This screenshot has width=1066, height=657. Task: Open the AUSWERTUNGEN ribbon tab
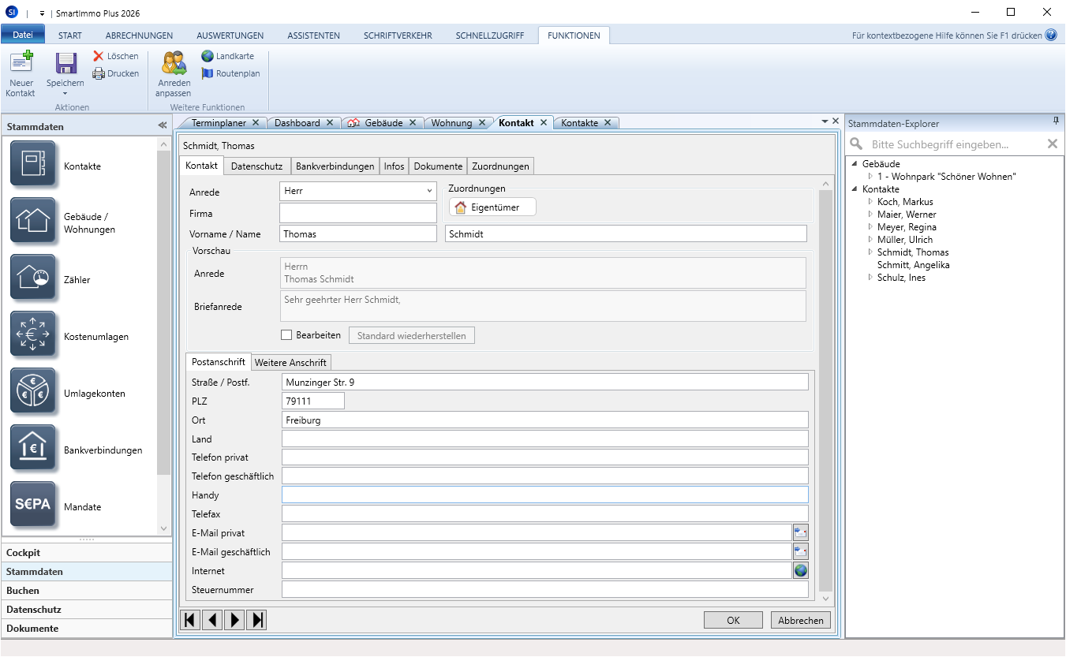[230, 35]
